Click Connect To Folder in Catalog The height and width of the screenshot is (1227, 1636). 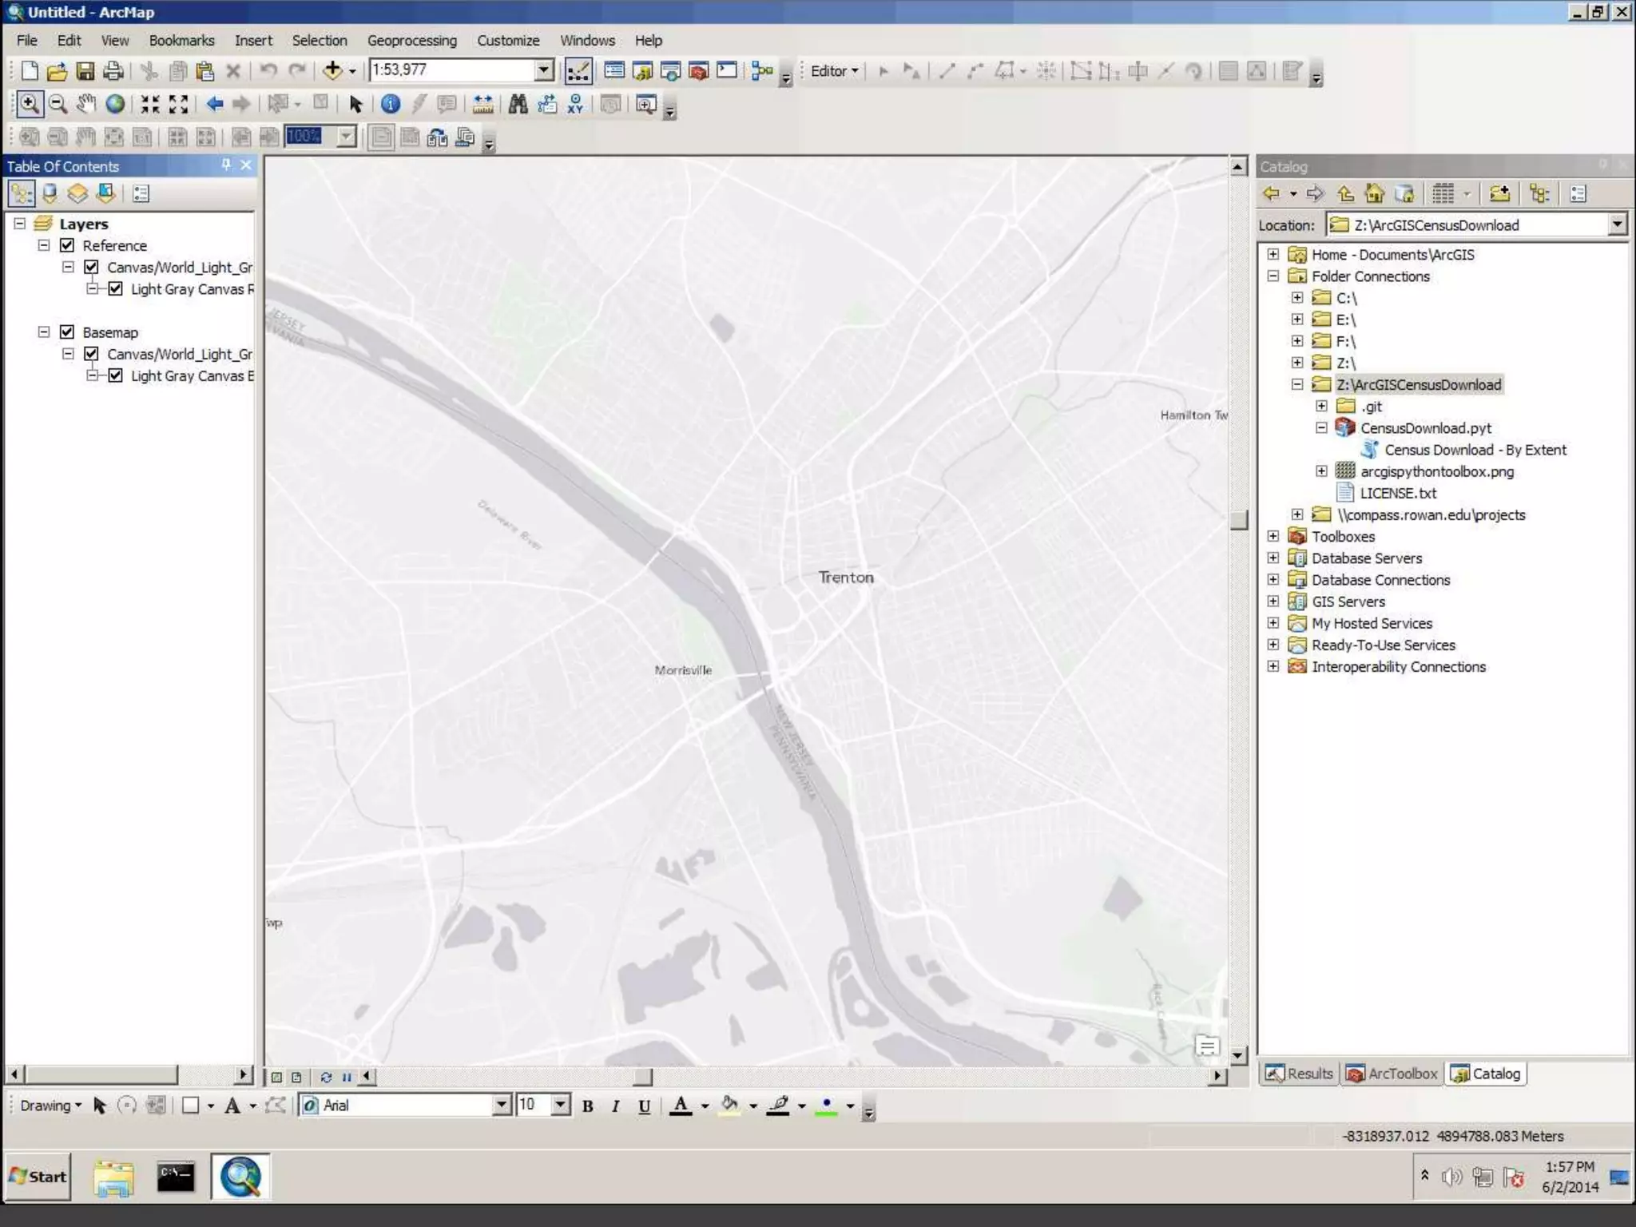click(1499, 194)
